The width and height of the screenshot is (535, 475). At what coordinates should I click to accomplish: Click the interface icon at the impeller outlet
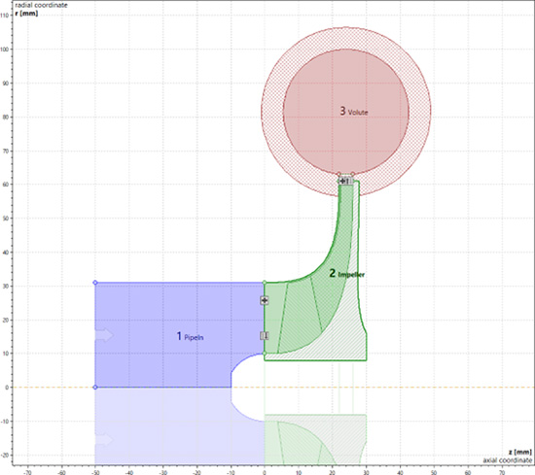pos(345,181)
